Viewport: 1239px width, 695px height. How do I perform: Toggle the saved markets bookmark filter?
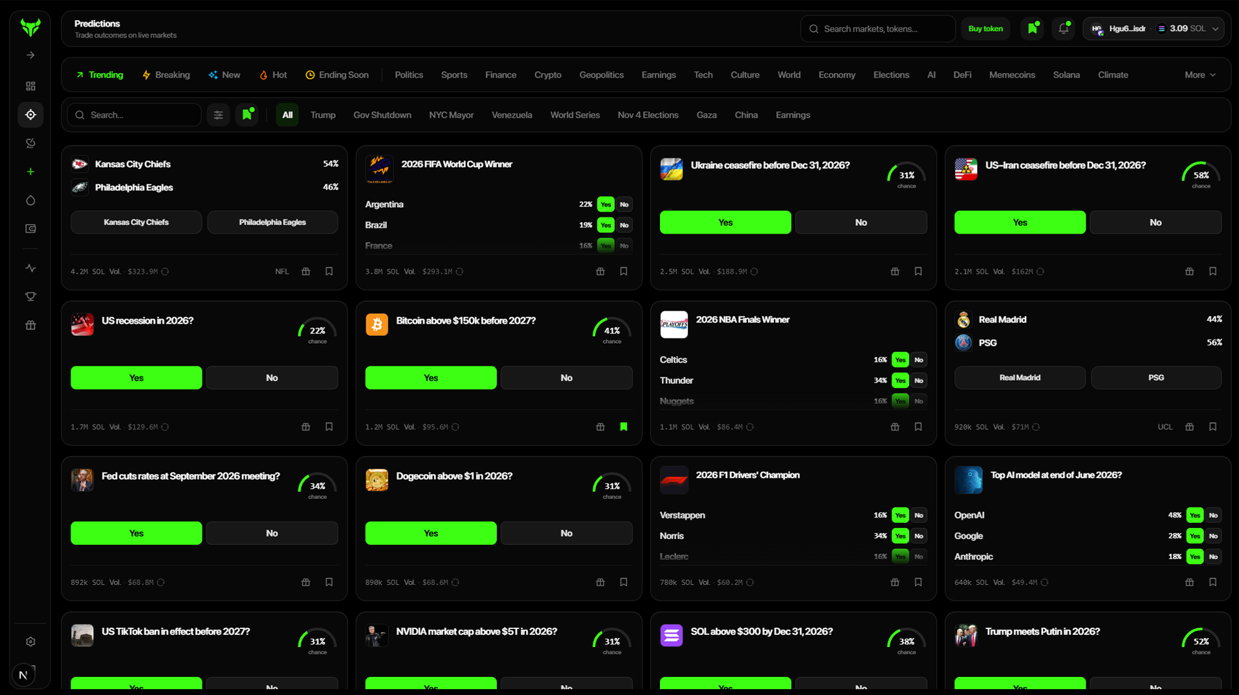tap(247, 115)
